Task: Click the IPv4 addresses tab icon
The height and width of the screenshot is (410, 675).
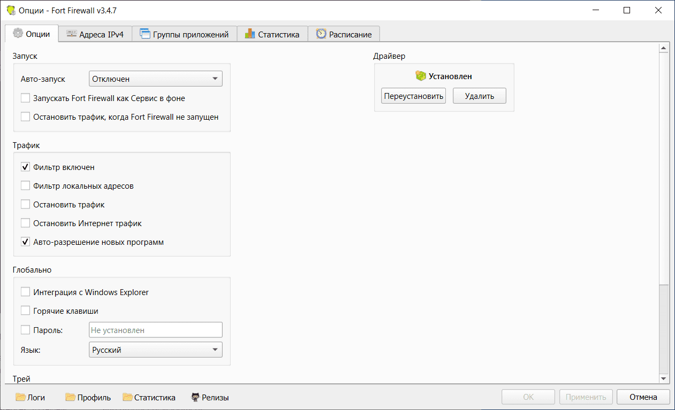Action: click(x=71, y=34)
